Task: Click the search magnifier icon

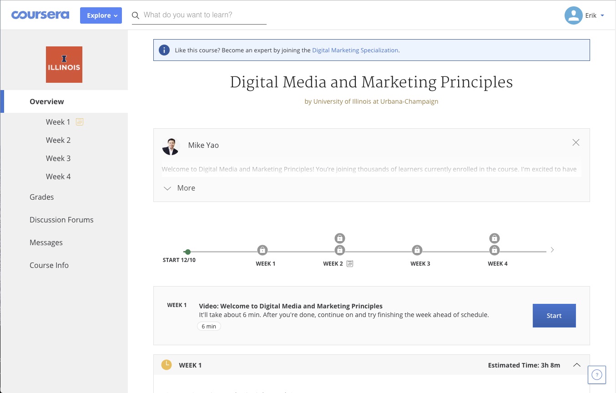Action: [136, 15]
